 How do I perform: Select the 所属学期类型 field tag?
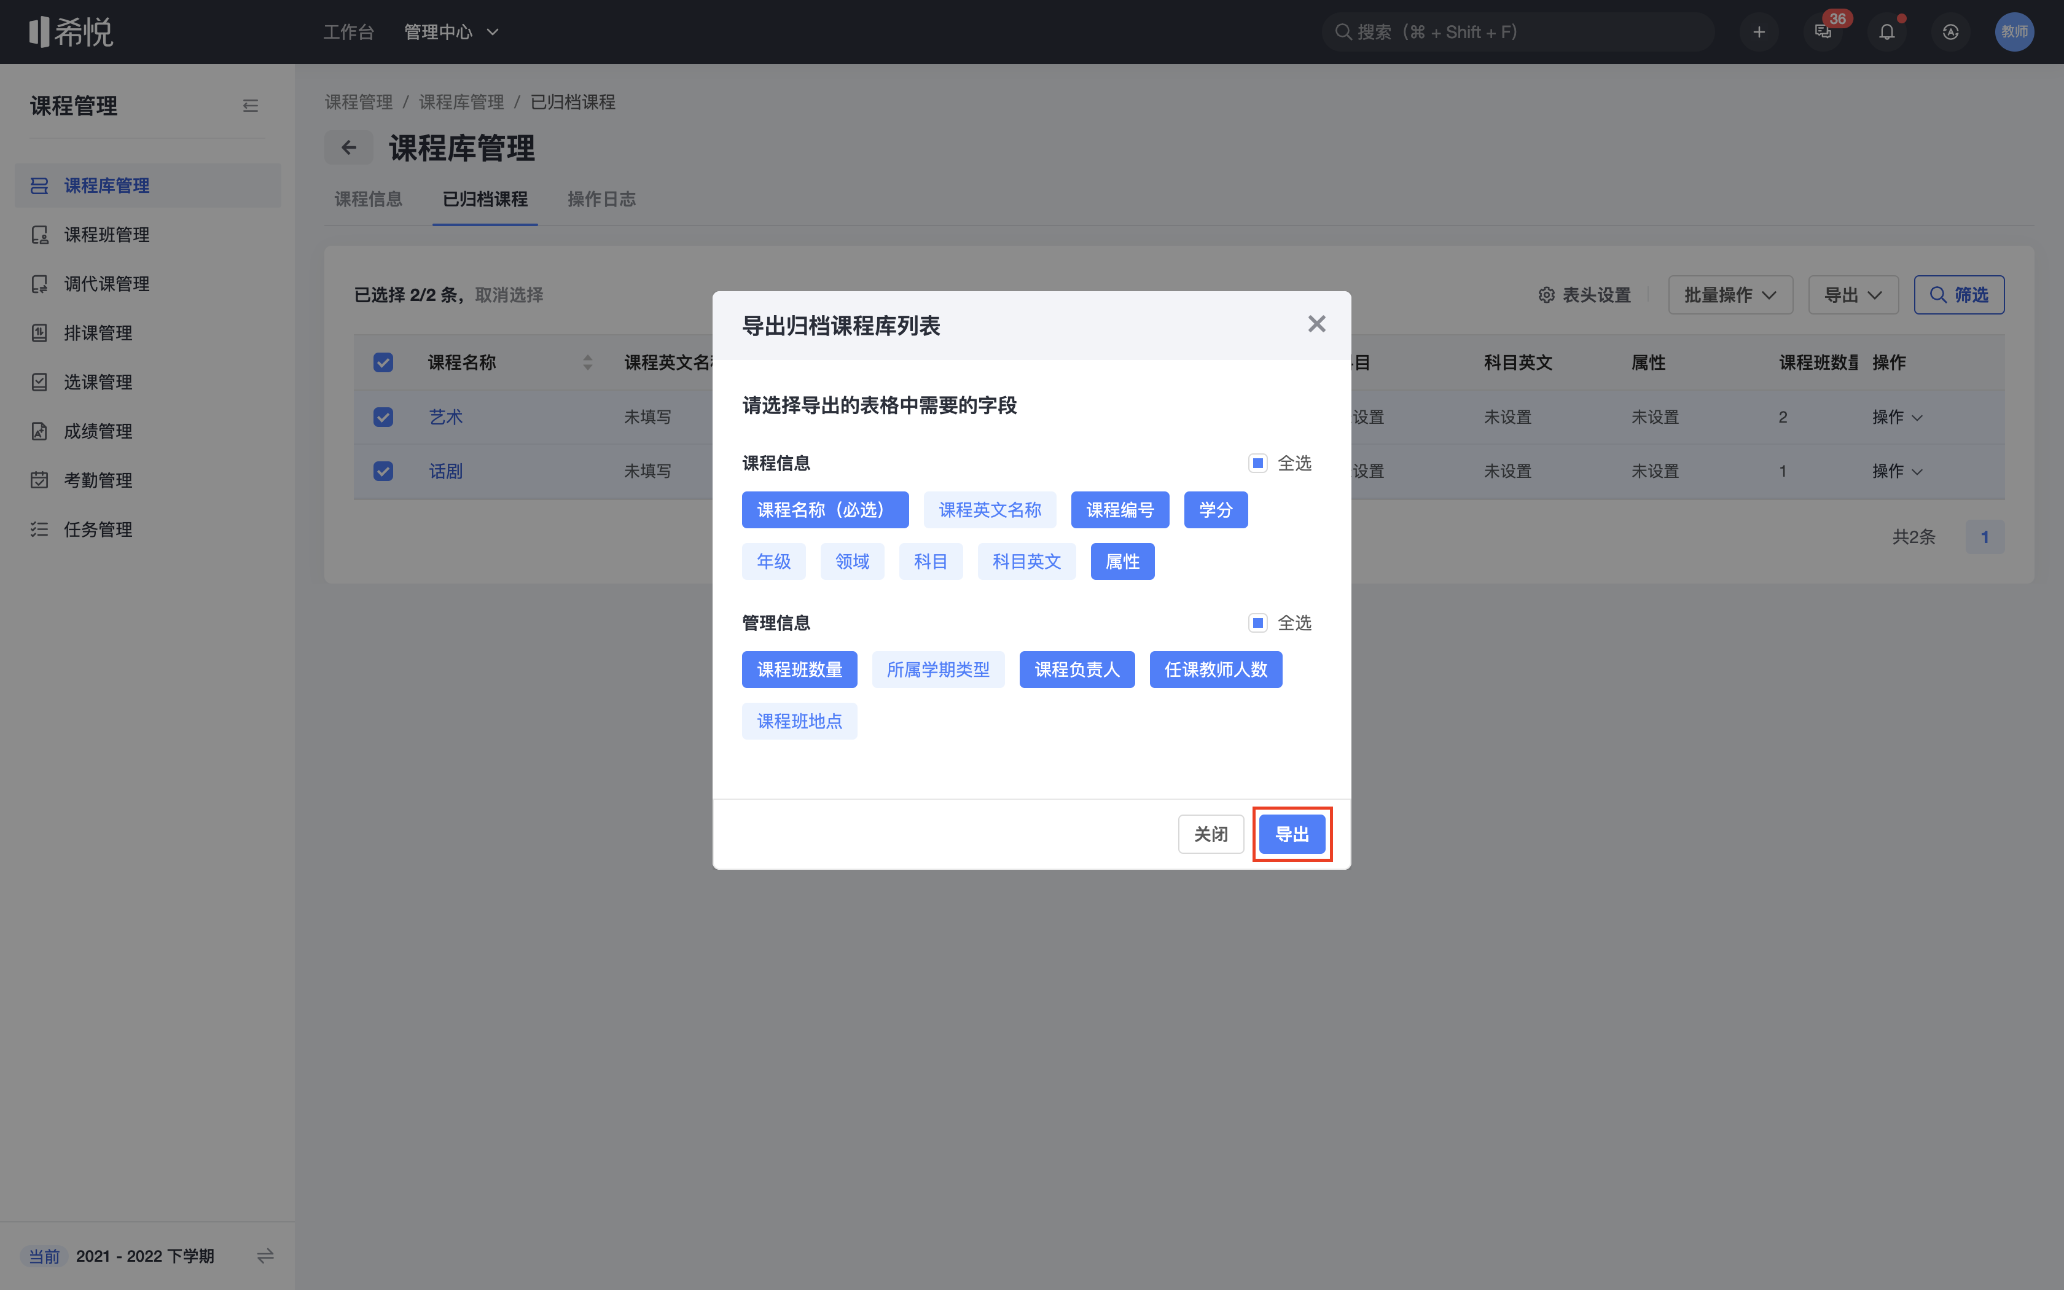point(938,670)
